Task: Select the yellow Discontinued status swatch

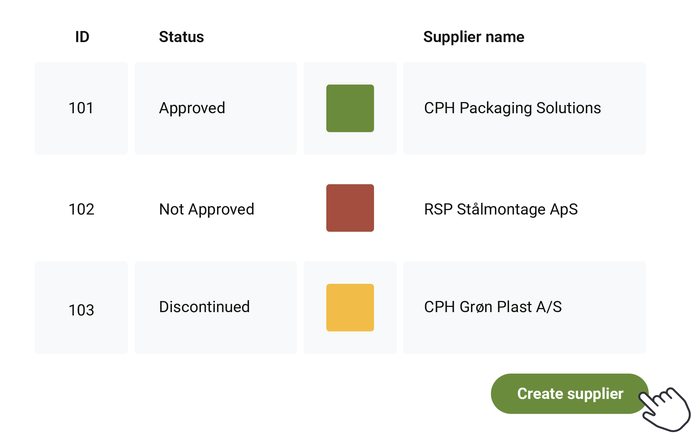Action: (x=350, y=308)
